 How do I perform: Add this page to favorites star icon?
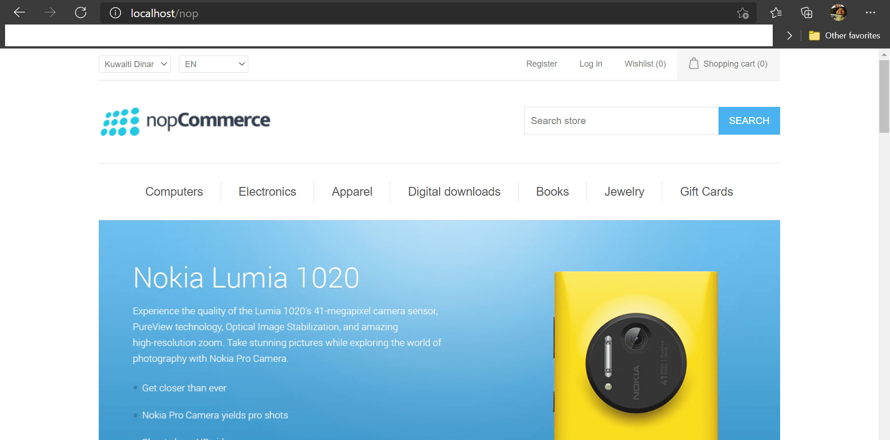pos(743,13)
